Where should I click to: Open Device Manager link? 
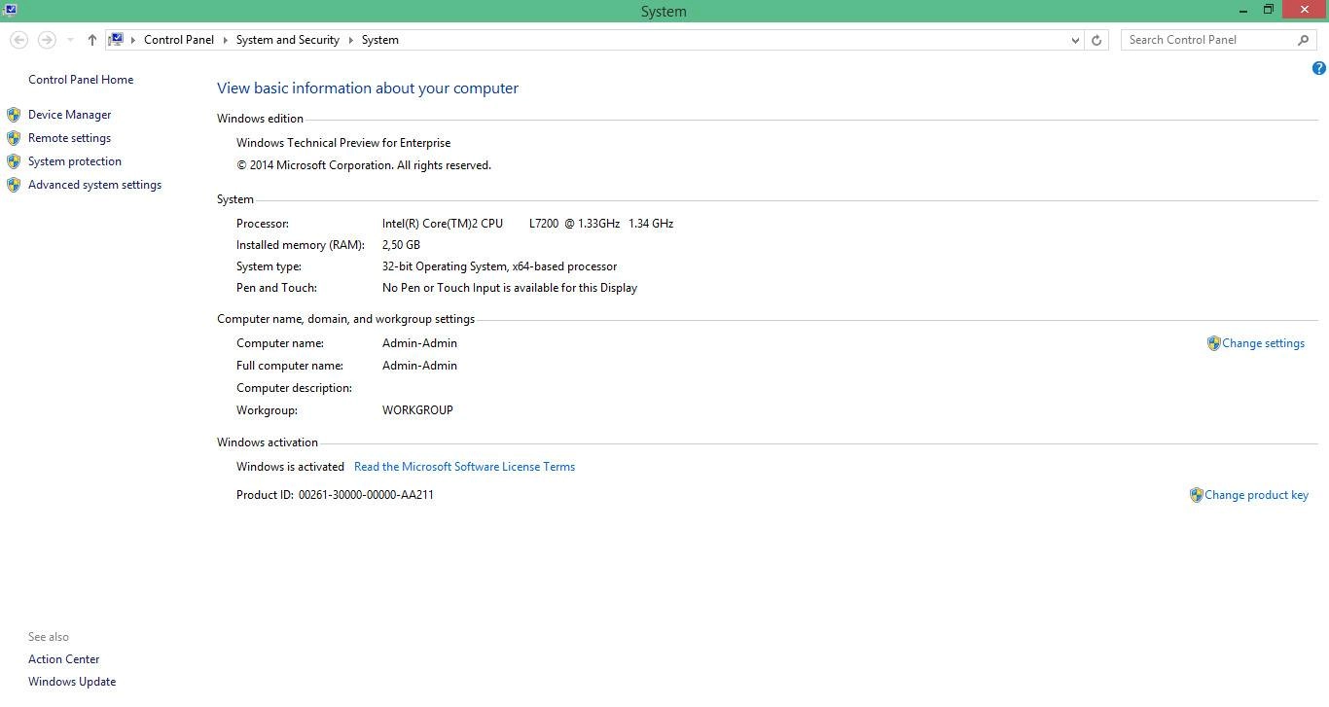69,115
